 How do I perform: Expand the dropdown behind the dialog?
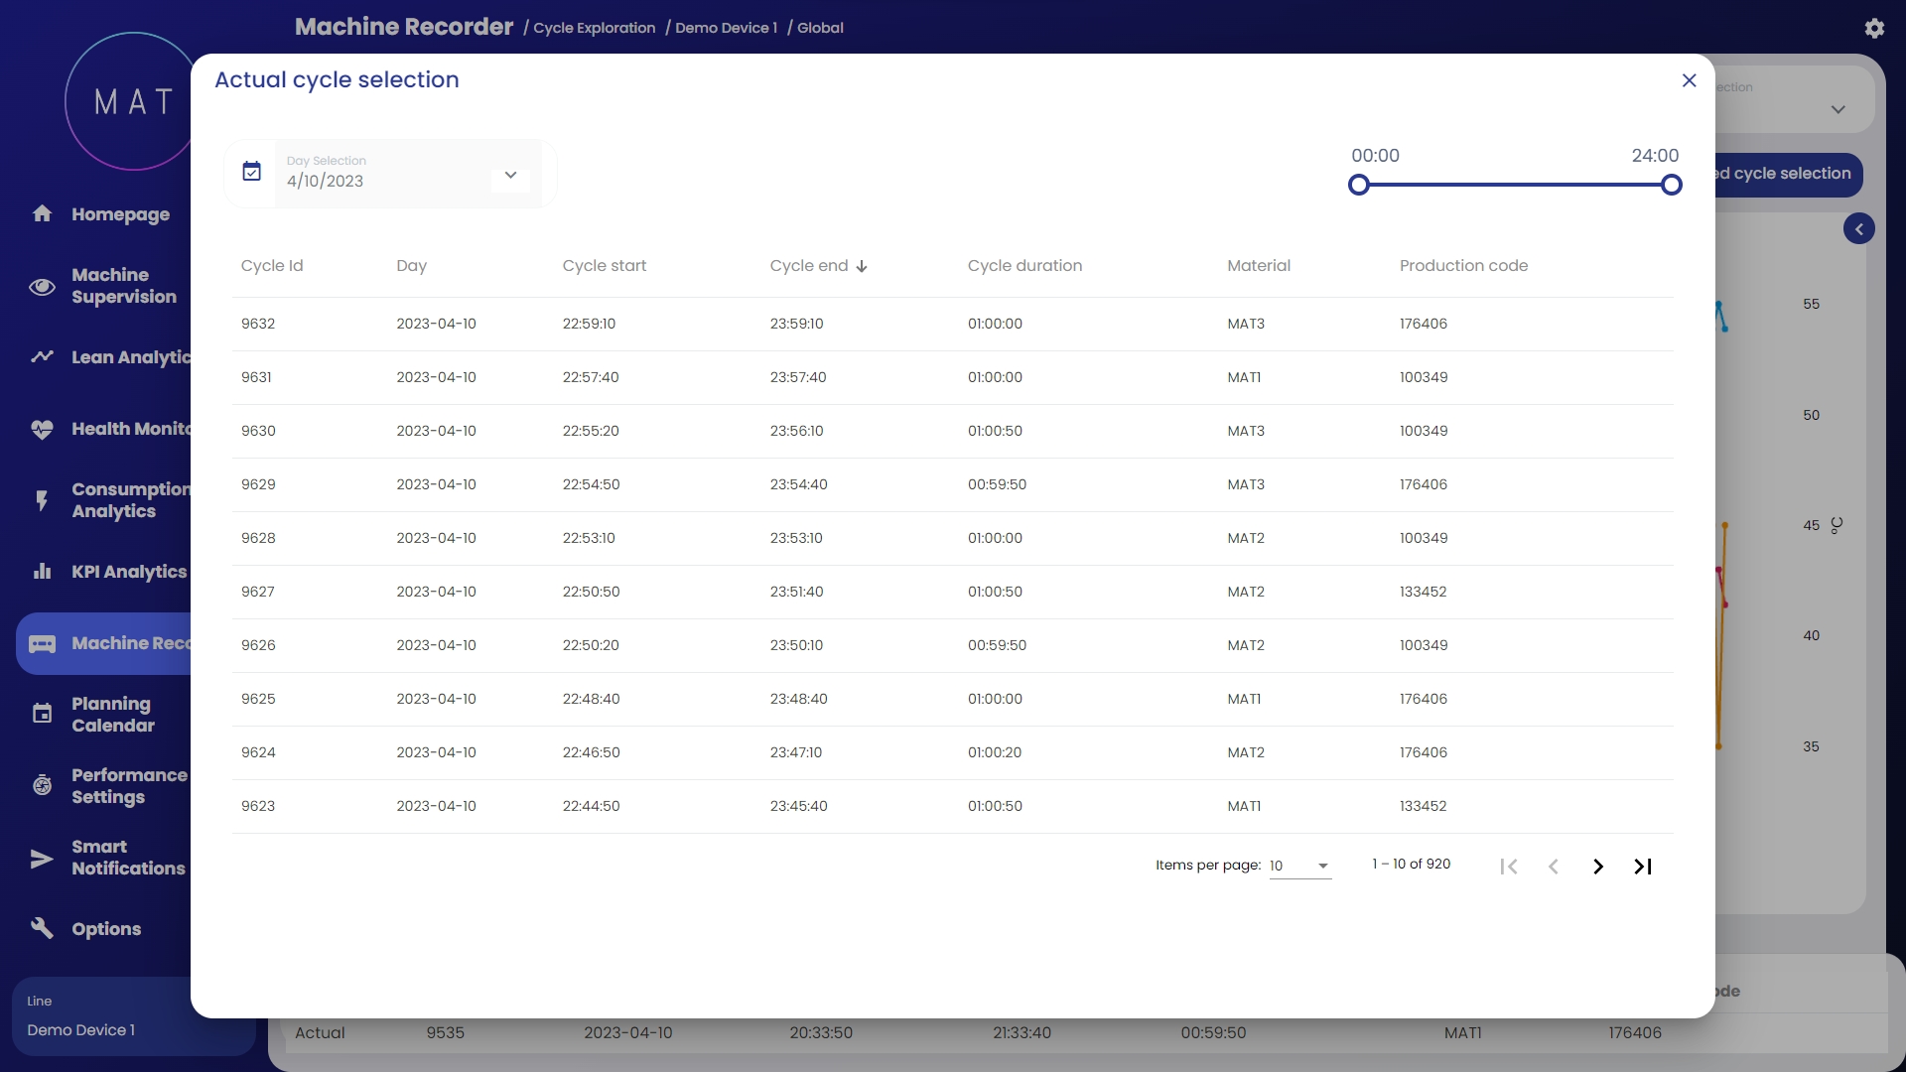click(x=1838, y=109)
